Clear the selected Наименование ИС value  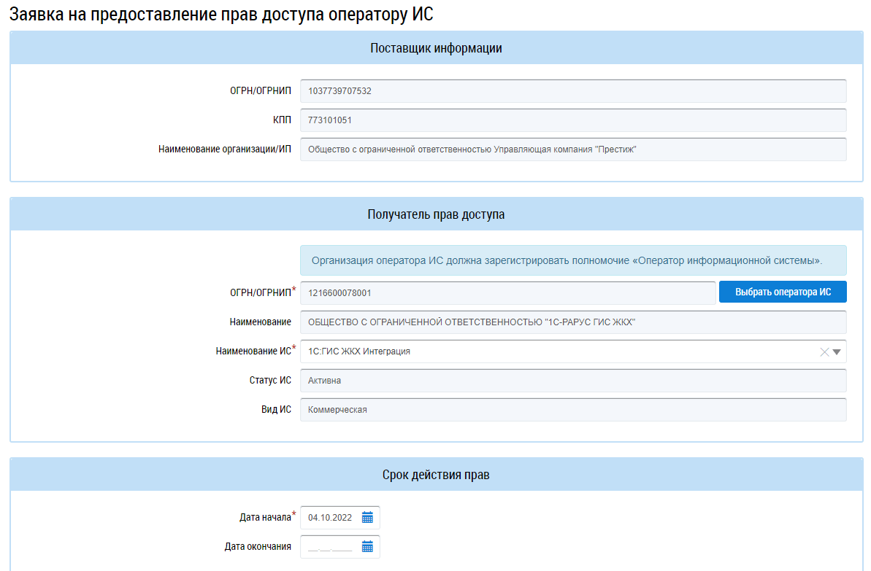pyautogui.click(x=824, y=351)
